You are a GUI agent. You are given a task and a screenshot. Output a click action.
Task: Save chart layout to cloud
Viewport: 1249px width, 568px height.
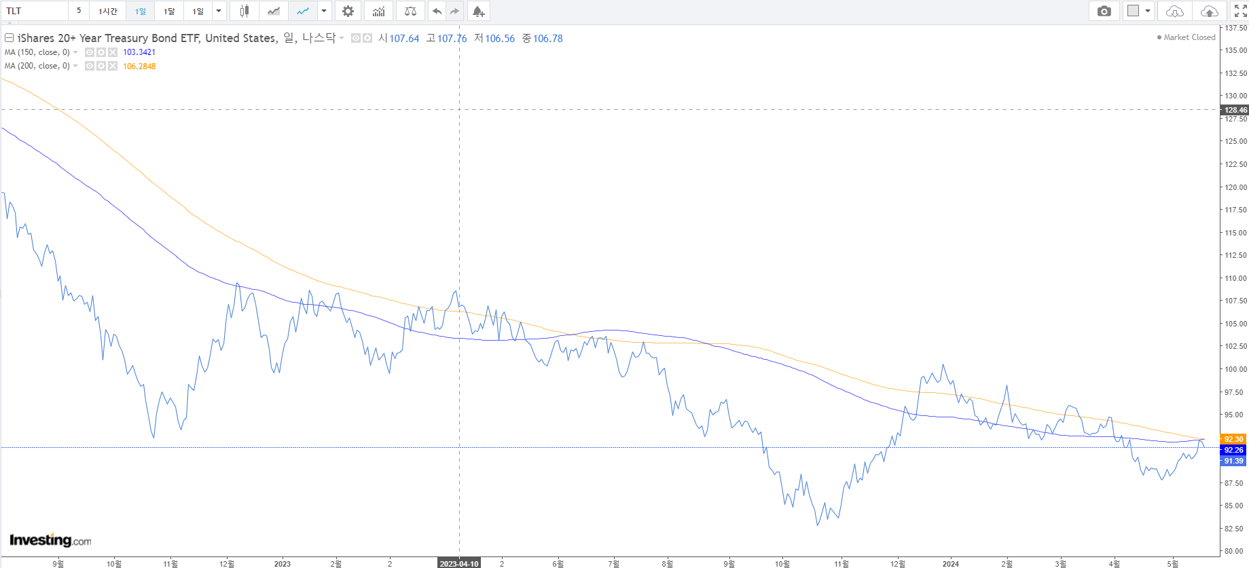tap(1210, 11)
